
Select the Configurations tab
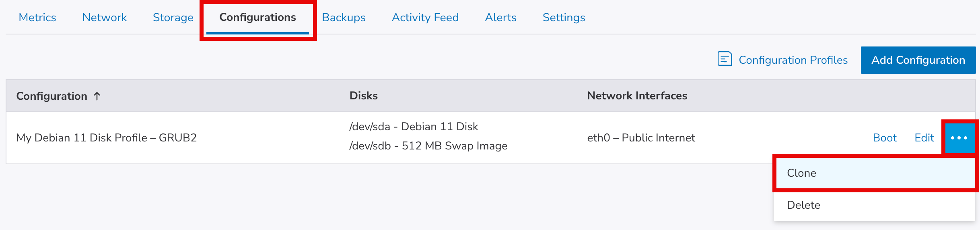pyautogui.click(x=257, y=18)
